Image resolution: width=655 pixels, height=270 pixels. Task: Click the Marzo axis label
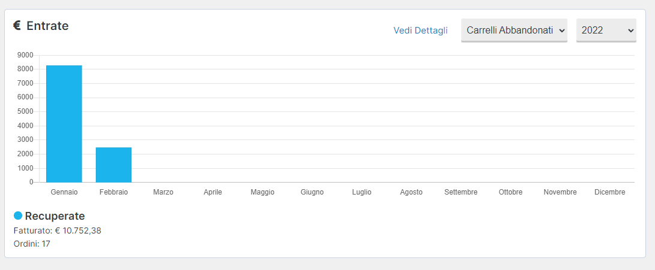coord(163,192)
